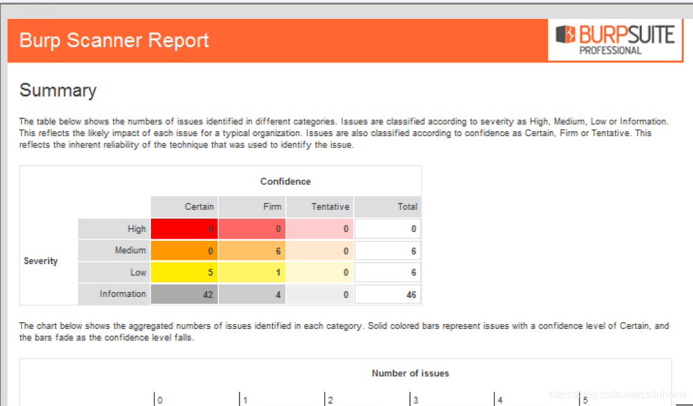Click the Medium Tentative cell
The image size is (693, 406).
(320, 250)
